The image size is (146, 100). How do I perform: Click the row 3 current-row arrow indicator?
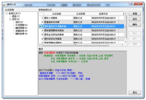click(x=40, y=26)
